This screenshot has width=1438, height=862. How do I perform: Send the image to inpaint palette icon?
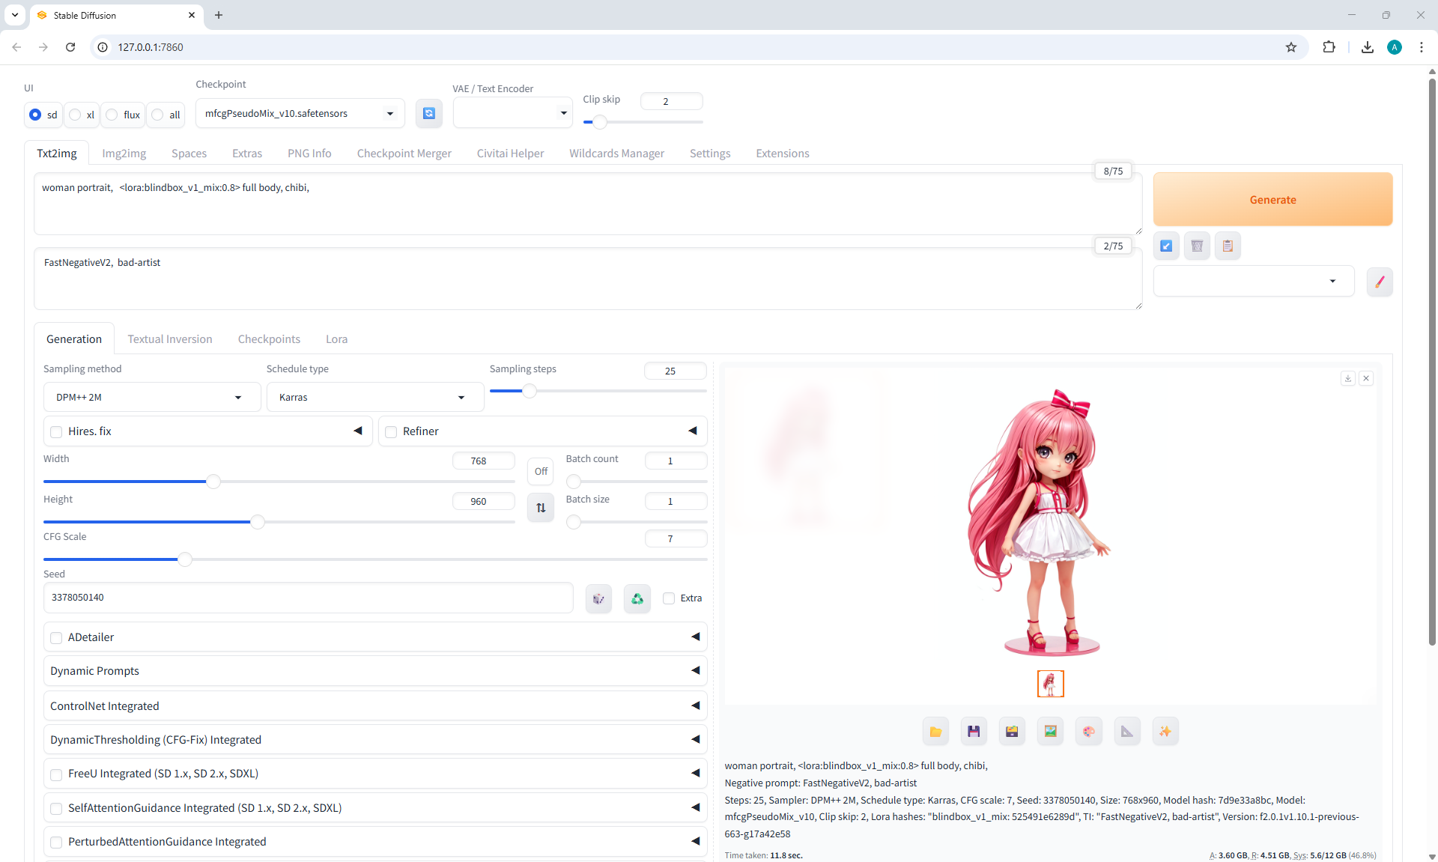[x=1088, y=732]
